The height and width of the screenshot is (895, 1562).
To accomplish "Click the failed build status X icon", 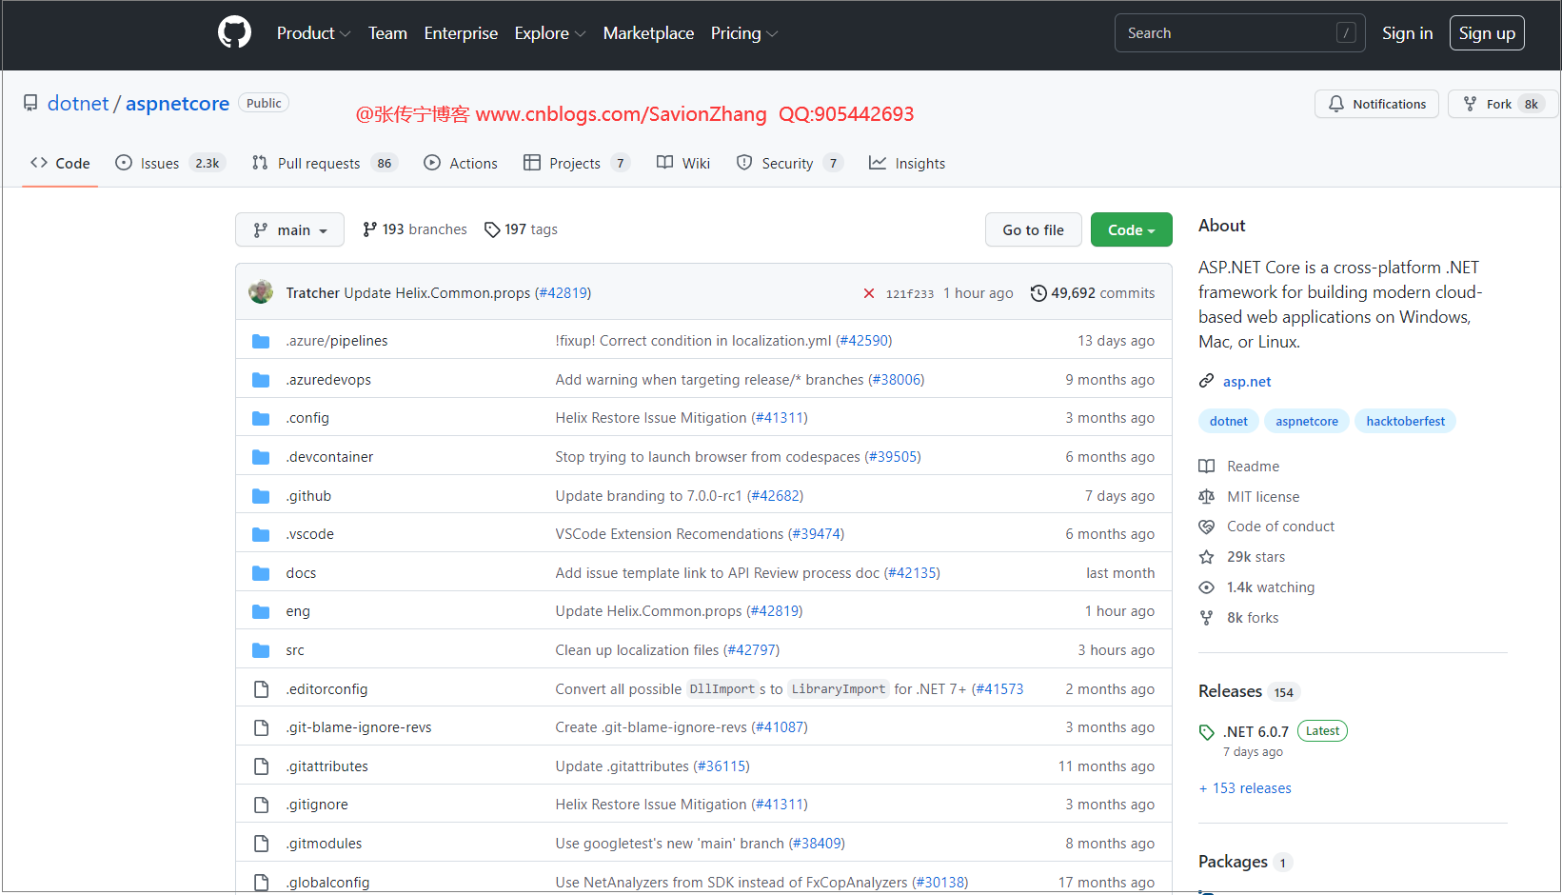I will (868, 293).
